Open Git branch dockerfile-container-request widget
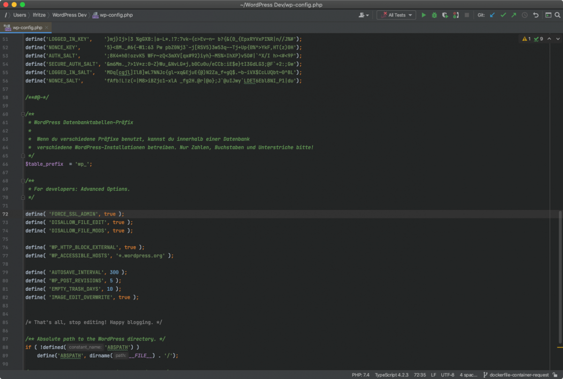Image resolution: width=563 pixels, height=379 pixels. pos(516,375)
